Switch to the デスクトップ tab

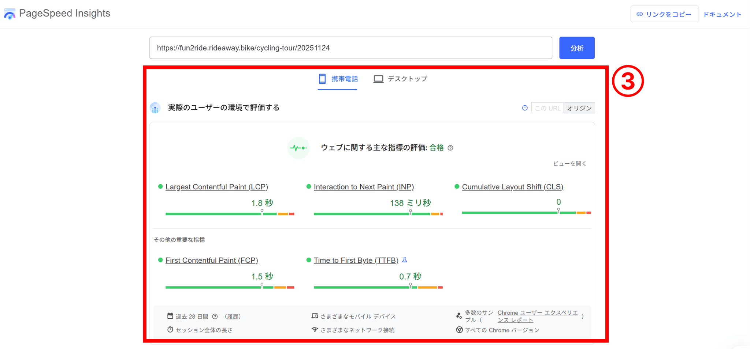400,79
